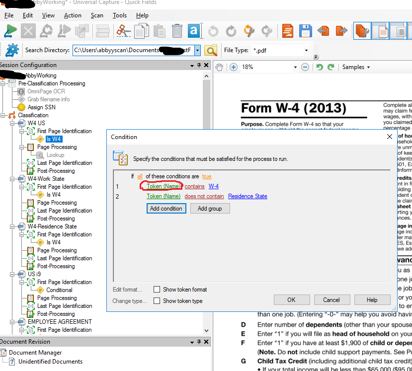412x371 pixels.
Task: Open the File Type dropdown
Action: pos(306,50)
